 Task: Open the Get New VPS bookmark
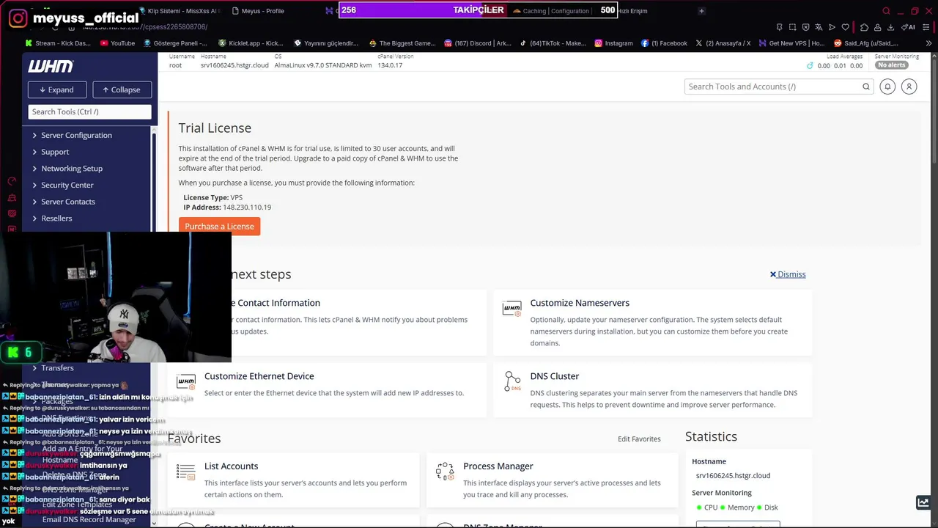[791, 43]
